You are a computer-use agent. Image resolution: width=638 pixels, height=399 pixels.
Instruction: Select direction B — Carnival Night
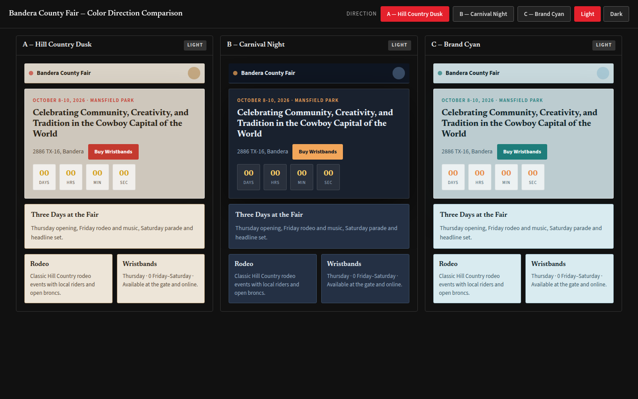483,14
